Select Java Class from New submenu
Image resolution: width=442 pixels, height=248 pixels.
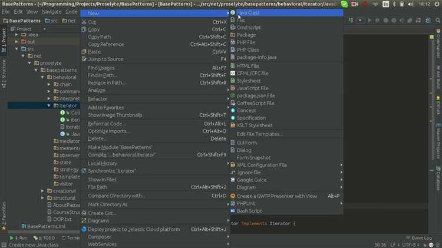pos(286,13)
